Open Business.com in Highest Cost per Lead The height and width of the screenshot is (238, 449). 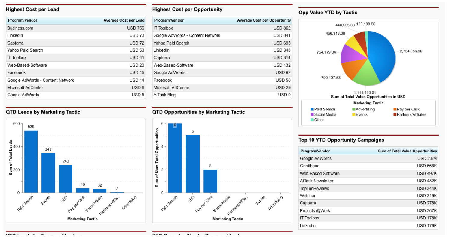[x=20, y=28]
